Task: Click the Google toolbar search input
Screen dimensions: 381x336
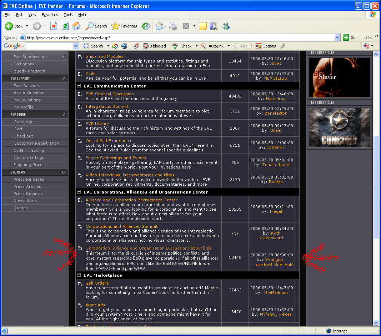Action: pyautogui.click(x=50, y=46)
